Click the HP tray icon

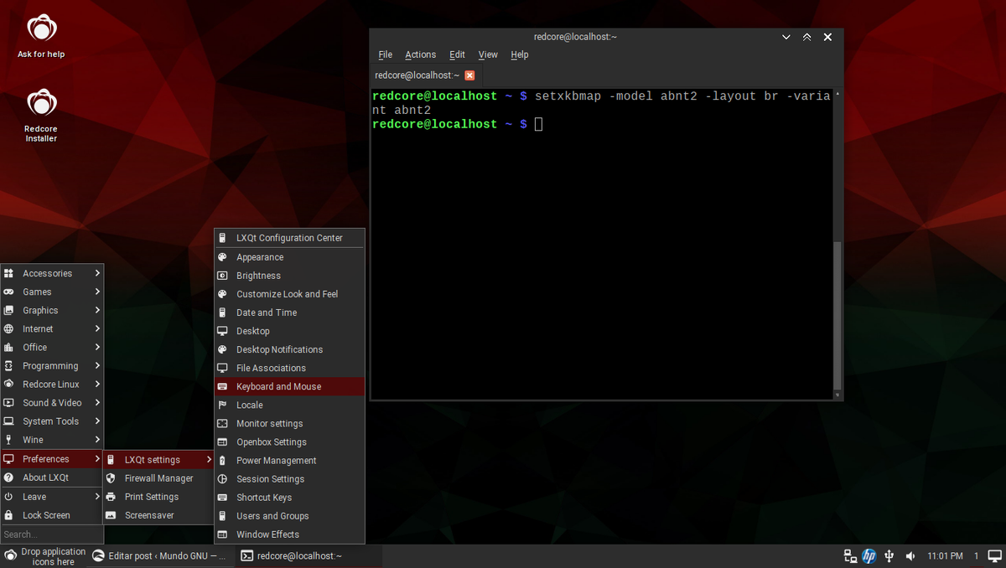pos(869,556)
